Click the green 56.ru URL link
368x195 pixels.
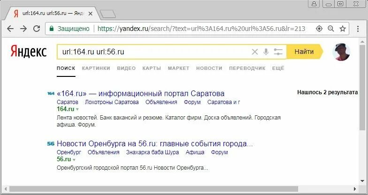[x=64, y=159]
